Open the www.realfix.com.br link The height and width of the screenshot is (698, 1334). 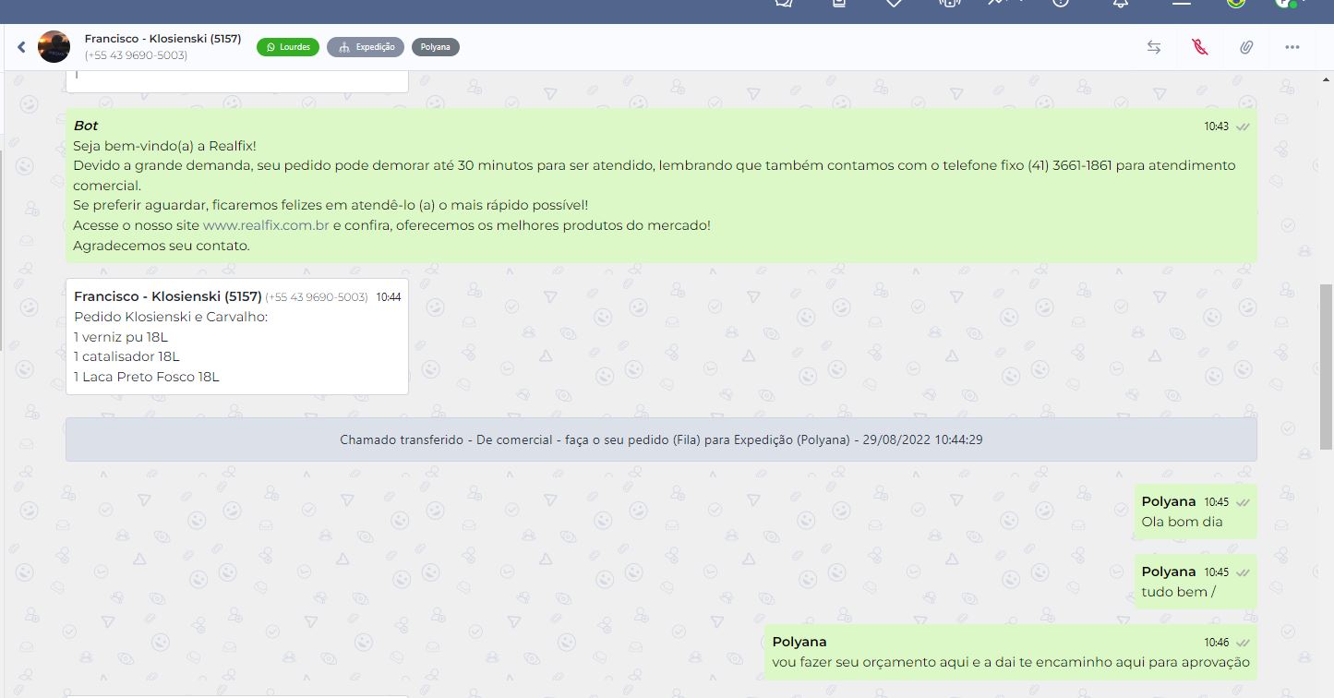click(266, 225)
